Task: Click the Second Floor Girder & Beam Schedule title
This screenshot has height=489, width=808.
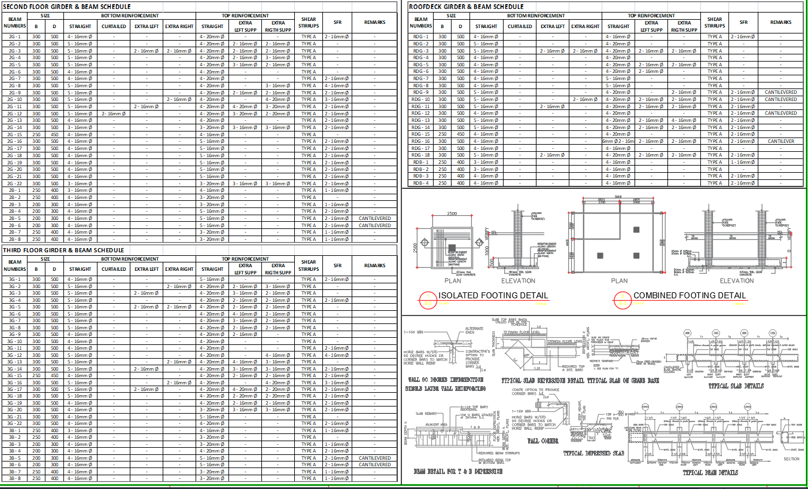Action: [67, 7]
